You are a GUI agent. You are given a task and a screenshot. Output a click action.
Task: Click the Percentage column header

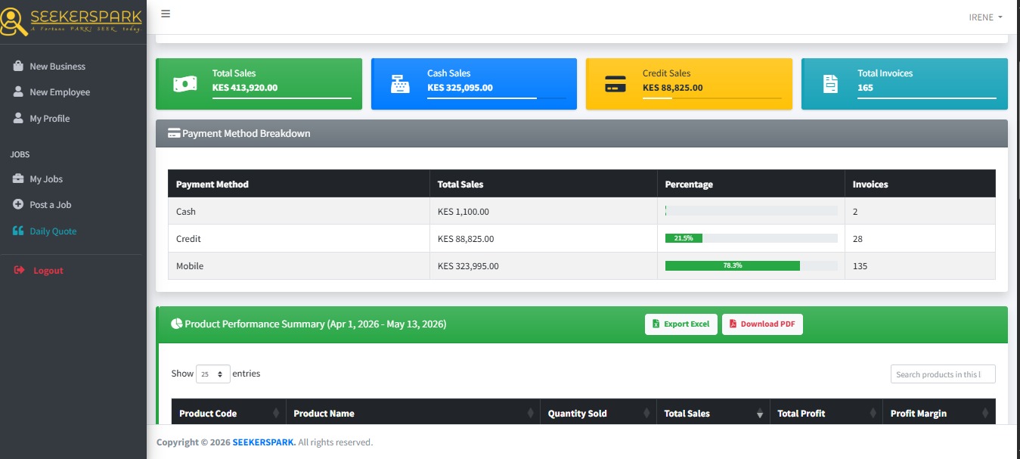click(751, 184)
